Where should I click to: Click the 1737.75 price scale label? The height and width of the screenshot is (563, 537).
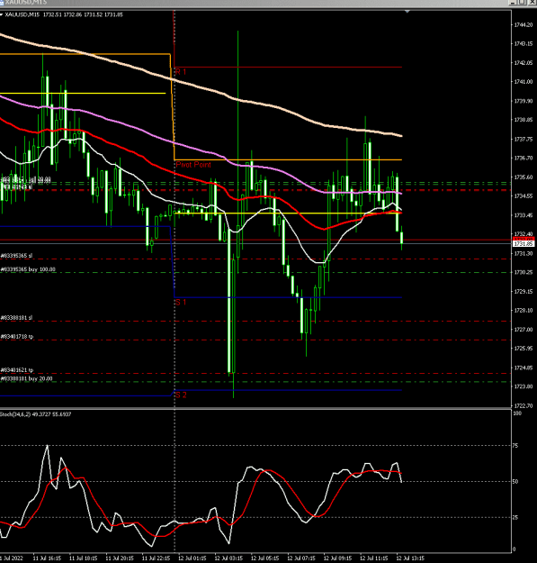pyautogui.click(x=523, y=139)
